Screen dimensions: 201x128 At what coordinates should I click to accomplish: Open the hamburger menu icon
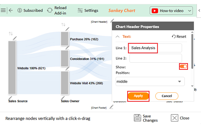[x=3, y=10]
